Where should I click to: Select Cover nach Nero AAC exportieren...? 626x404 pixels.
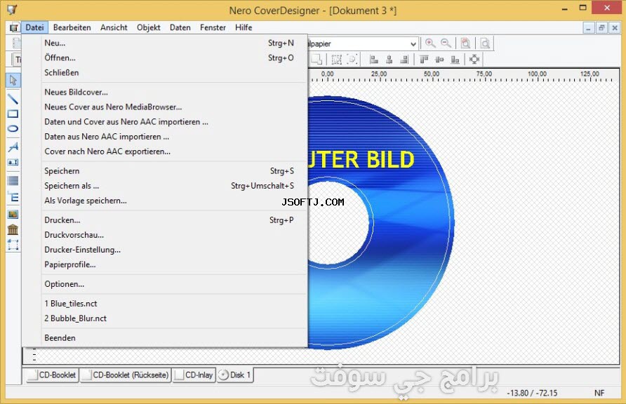(x=164, y=151)
